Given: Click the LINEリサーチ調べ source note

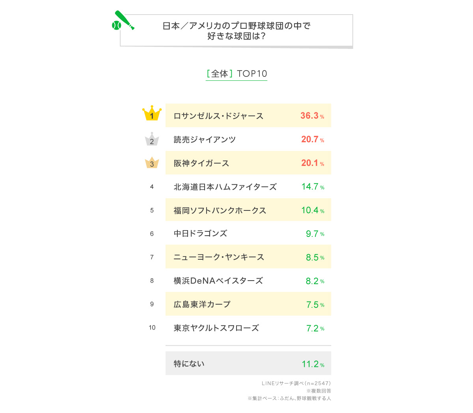Looking at the screenshot, I should click(296, 383).
